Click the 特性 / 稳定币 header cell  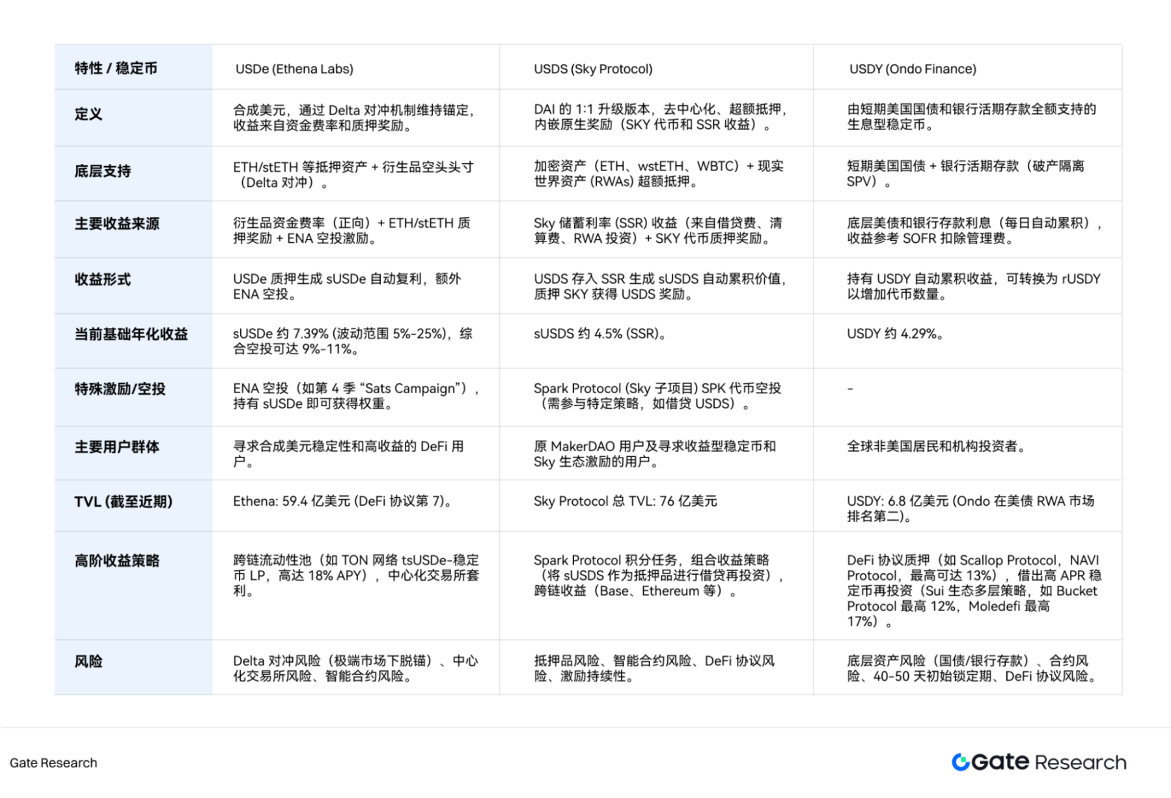pyautogui.click(x=116, y=68)
